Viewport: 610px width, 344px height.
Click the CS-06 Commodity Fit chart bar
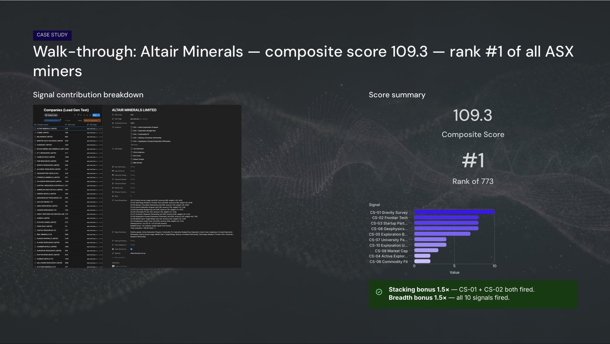coord(422,261)
